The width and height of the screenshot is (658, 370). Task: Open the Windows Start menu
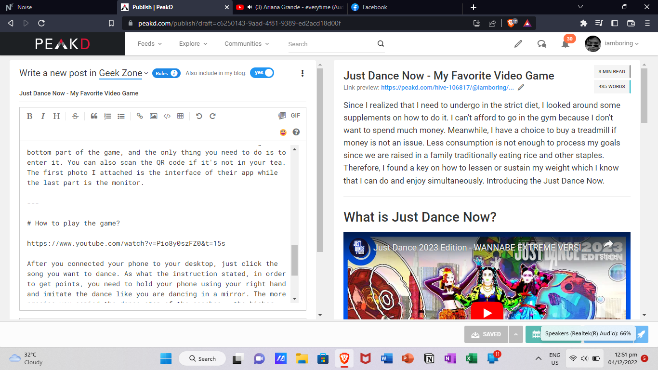[166, 358]
